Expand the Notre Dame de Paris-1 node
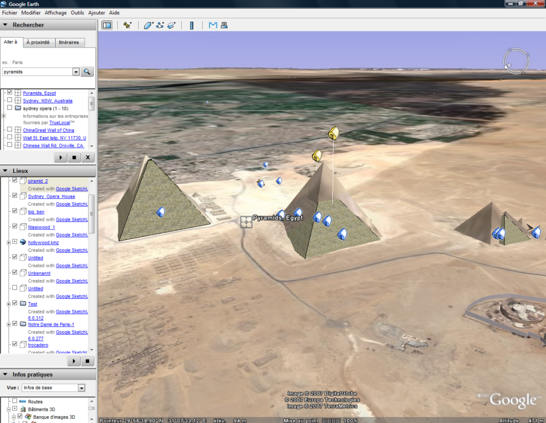This screenshot has height=423, width=546. tap(9, 324)
